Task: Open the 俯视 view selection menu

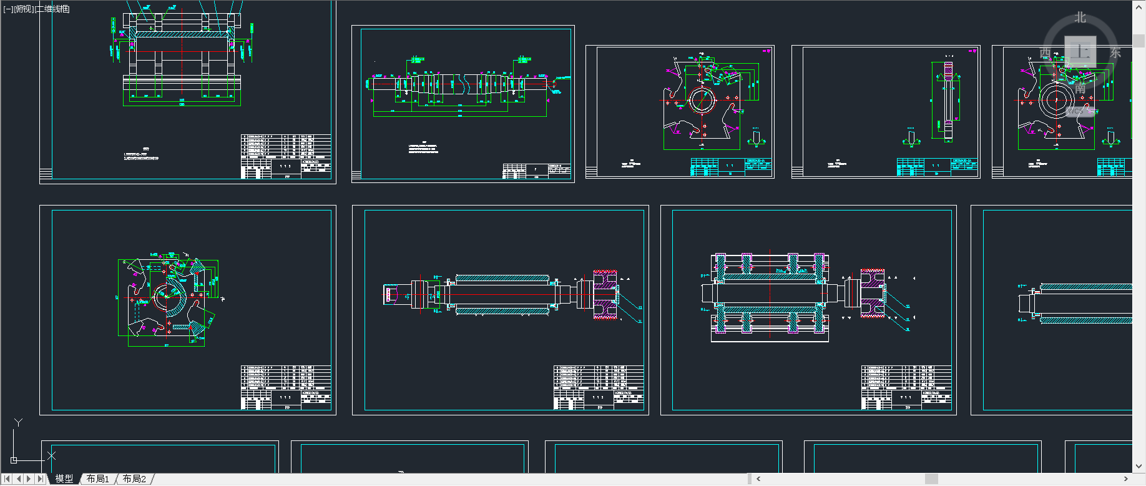Action: tap(24, 9)
